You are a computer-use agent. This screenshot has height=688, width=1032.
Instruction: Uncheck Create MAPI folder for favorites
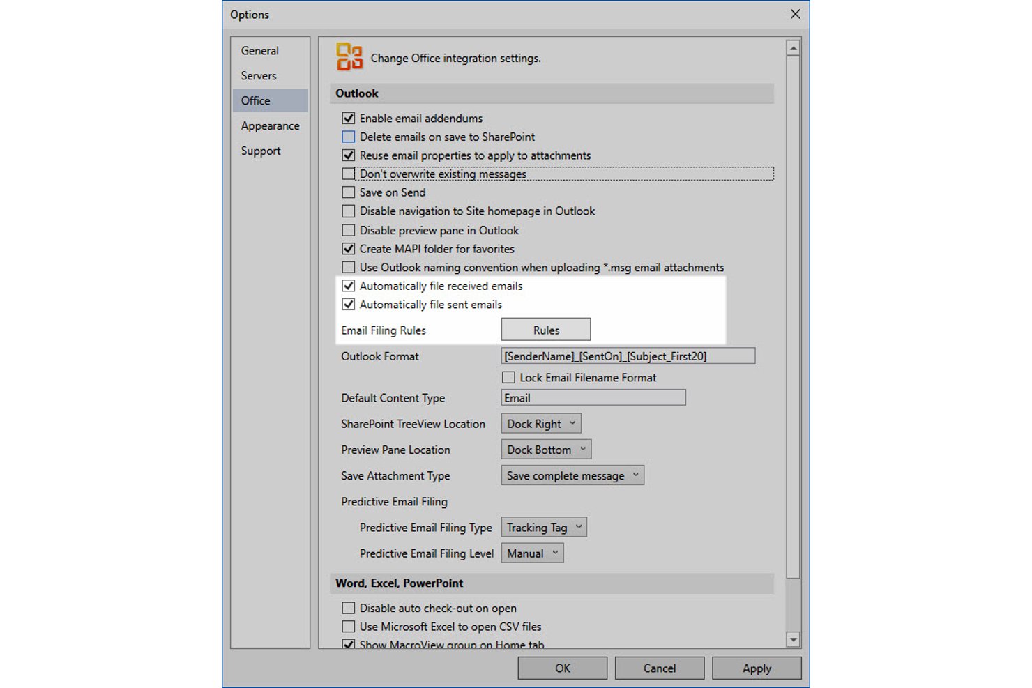pos(349,249)
